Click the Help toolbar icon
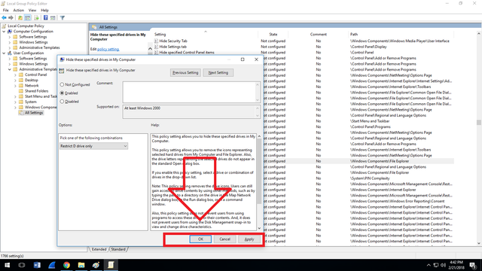This screenshot has height=271, width=482. (45, 18)
